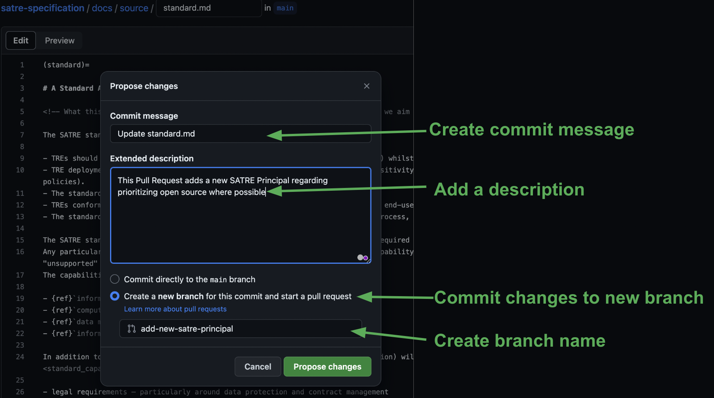The width and height of the screenshot is (714, 398).
Task: Click the git branch icon in branch name field
Action: 131,329
